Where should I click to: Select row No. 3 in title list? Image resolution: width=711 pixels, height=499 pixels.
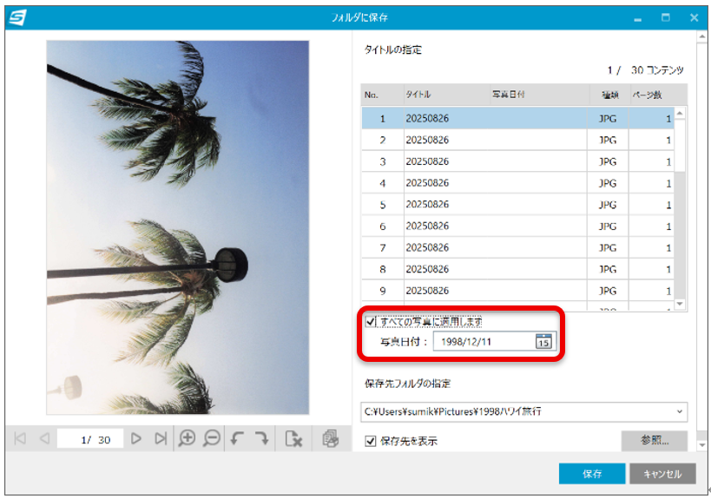(517, 161)
